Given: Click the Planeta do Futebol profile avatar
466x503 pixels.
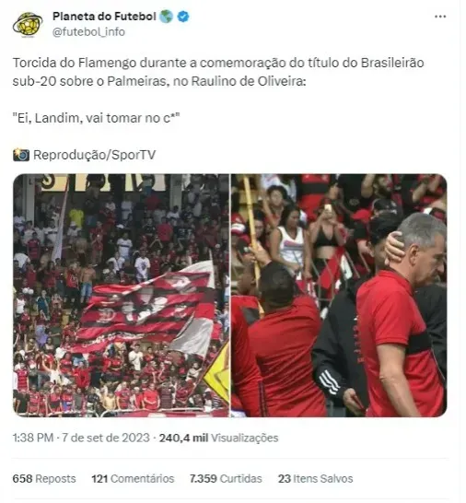Looking at the screenshot, I should coord(28,24).
